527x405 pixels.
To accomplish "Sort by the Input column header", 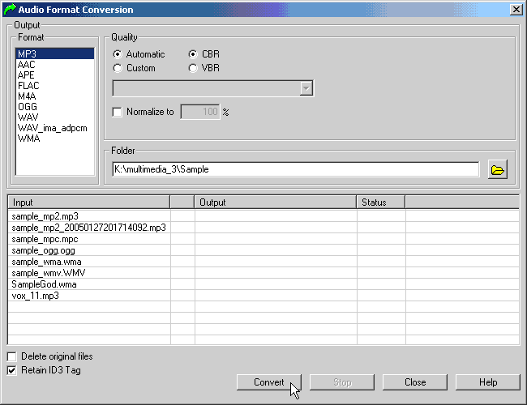I will (x=88, y=202).
